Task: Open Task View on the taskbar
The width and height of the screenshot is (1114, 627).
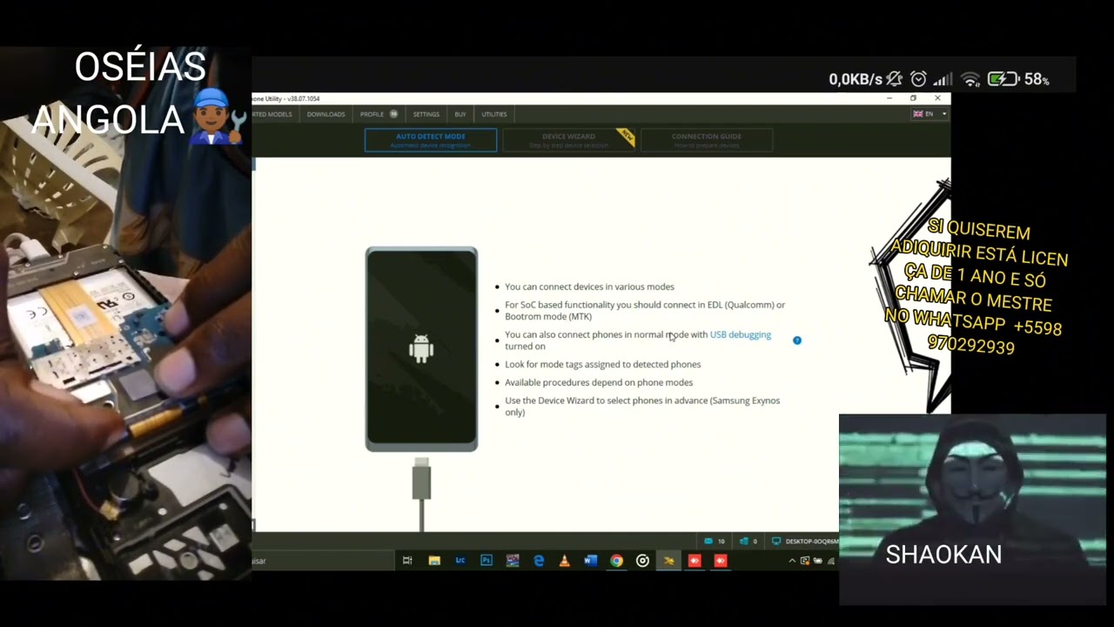Action: pos(407,561)
